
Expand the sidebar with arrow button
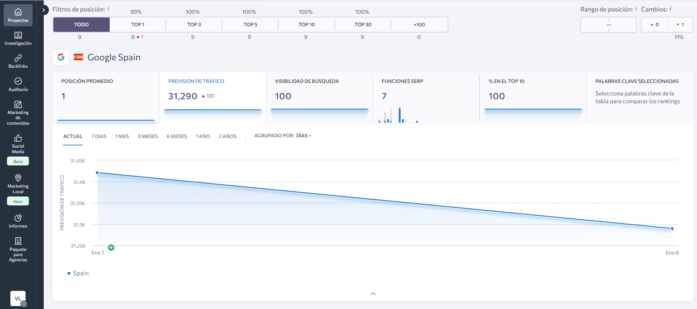44,10
